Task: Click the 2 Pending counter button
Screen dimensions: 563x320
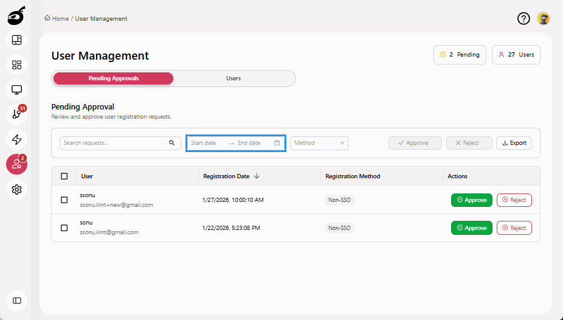Action: pyautogui.click(x=460, y=55)
